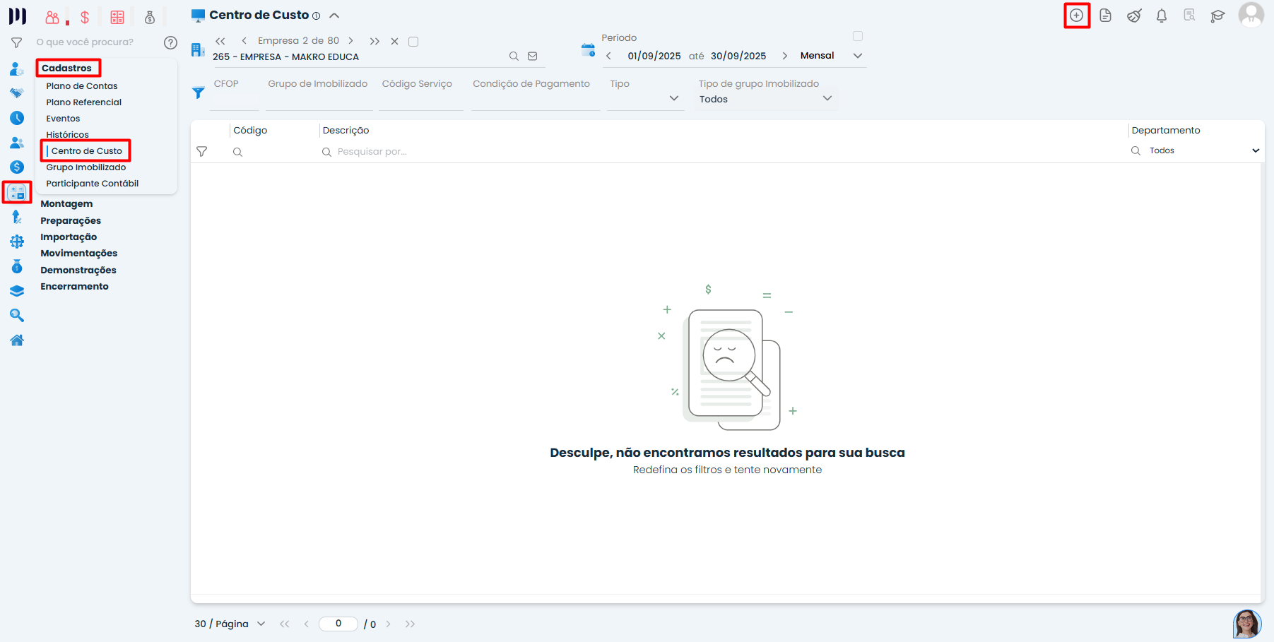Toggle the checkbox next to company navigation
1274x642 pixels.
[413, 42]
